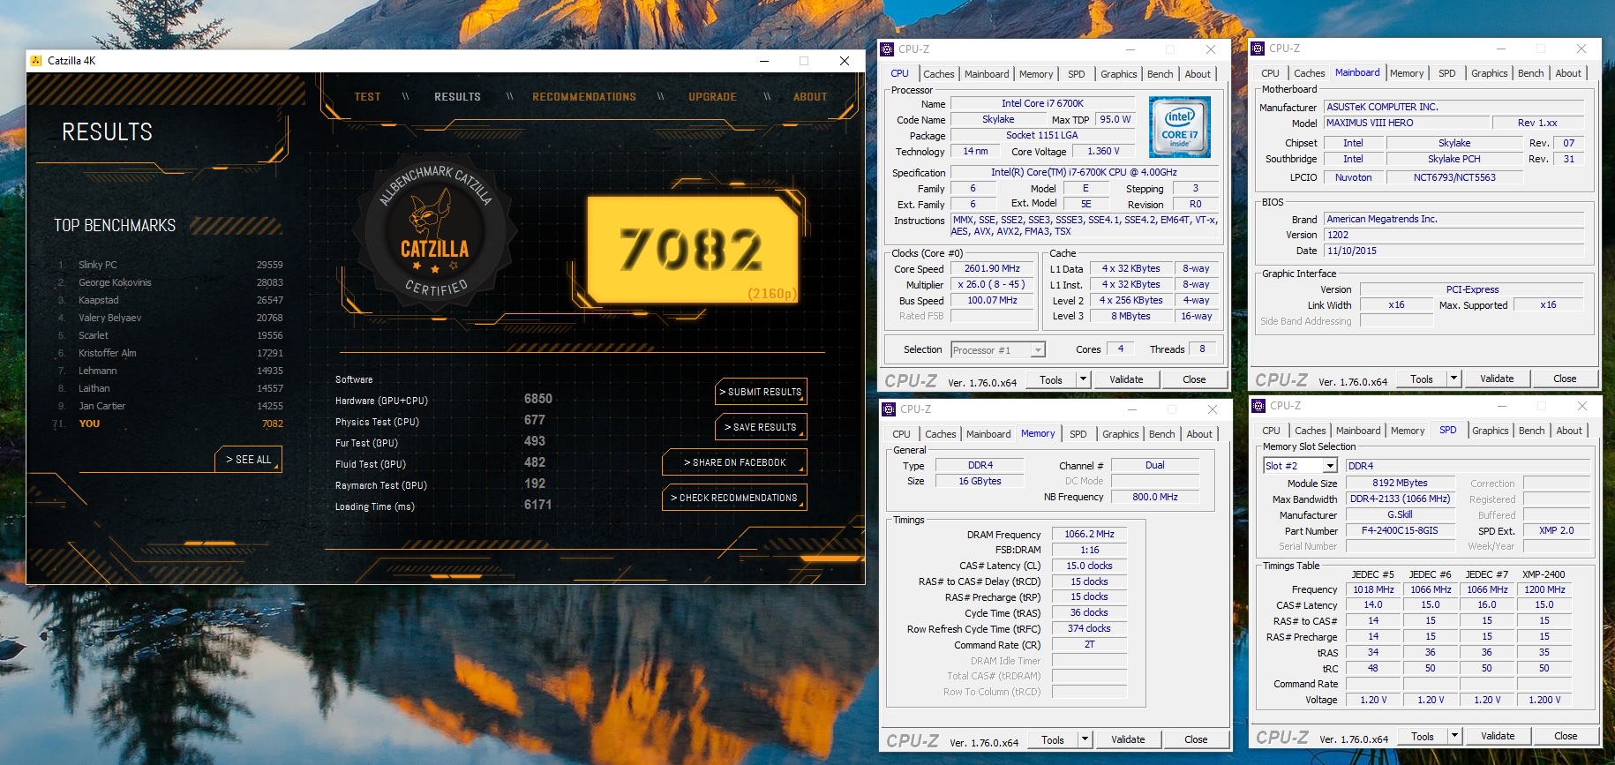Open the RECOMMENDATIONS tab in Catzilla
This screenshot has height=765, width=1615.
(x=584, y=97)
